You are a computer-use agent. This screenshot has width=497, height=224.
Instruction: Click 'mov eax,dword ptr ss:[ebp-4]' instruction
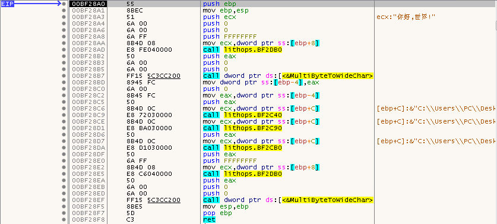[x=261, y=95]
